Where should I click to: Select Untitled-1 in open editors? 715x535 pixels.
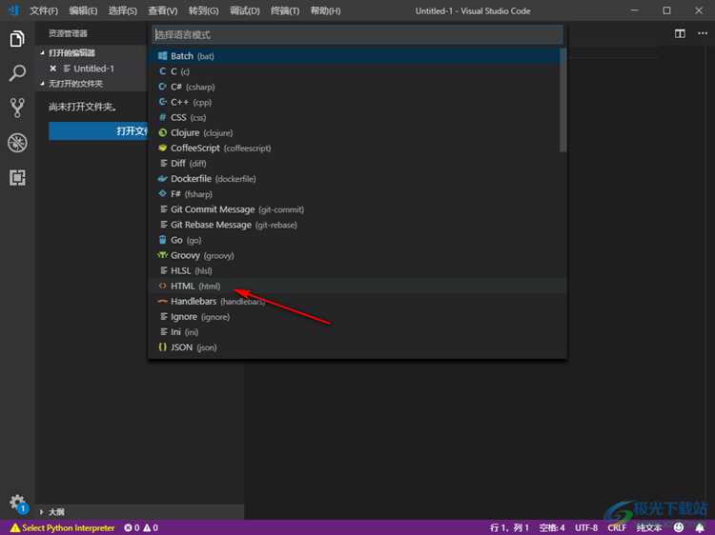tap(93, 69)
